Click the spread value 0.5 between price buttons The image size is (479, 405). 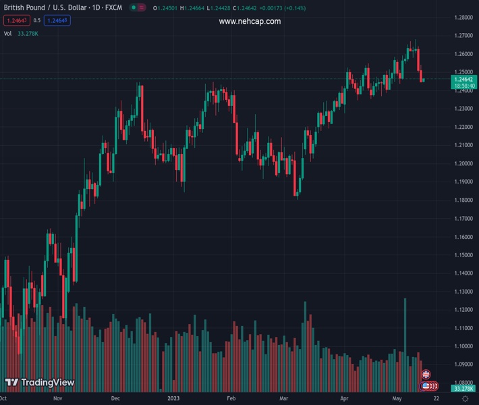pos(36,21)
